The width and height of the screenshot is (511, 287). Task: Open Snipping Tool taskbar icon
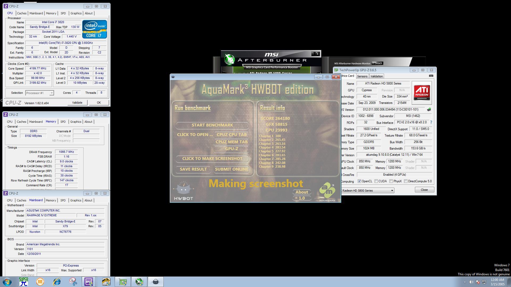pyautogui.click(x=73, y=282)
